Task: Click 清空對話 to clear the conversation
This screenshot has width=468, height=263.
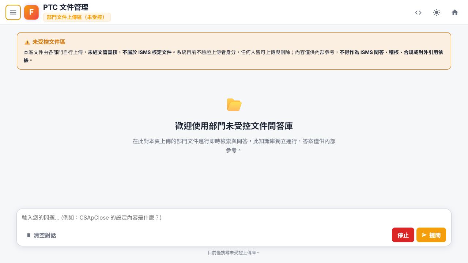Action: click(x=41, y=235)
